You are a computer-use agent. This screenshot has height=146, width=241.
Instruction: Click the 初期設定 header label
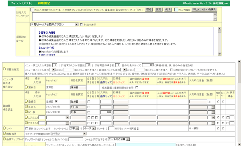44,3
